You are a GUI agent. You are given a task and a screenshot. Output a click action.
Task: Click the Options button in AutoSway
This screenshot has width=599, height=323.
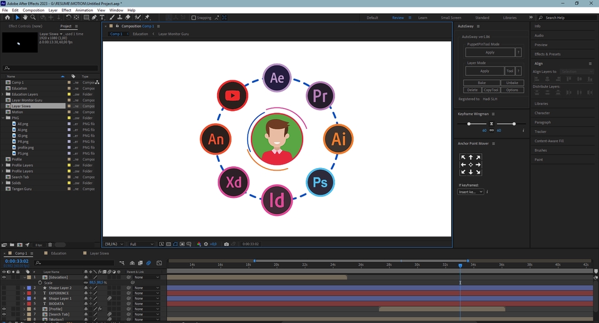click(512, 90)
